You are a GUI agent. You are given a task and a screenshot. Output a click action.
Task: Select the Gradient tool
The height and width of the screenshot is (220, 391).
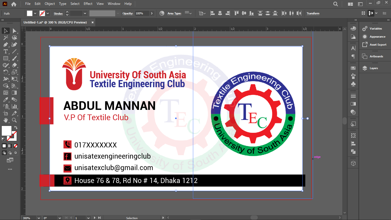click(14, 93)
